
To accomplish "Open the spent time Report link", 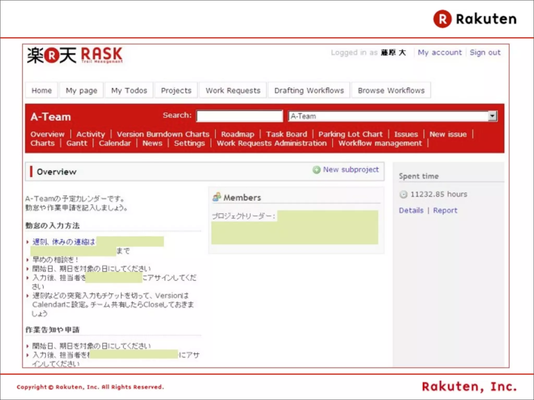I will tap(445, 210).
